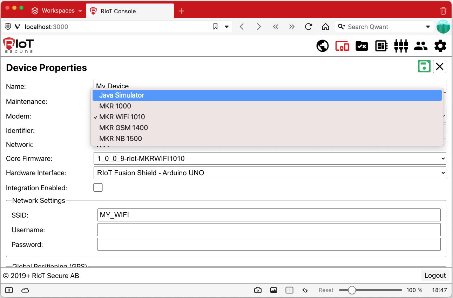Open the users group icon
453x298 pixels.
tap(420, 46)
